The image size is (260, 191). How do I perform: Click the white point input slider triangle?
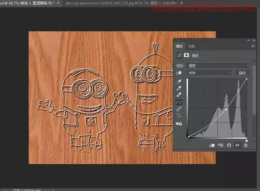coord(247,140)
